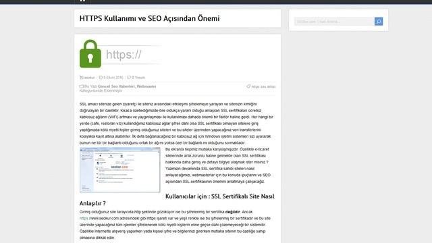Open the Güncel Seo Haberleri category link
The height and width of the screenshot is (243, 432).
click(116, 86)
